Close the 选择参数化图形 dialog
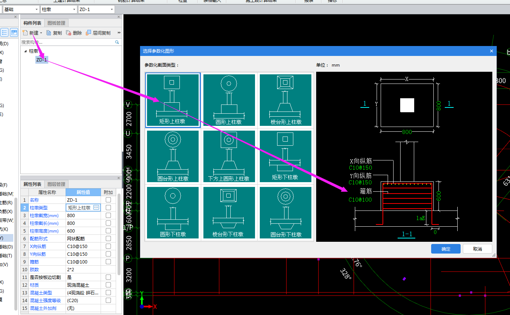 (x=491, y=51)
